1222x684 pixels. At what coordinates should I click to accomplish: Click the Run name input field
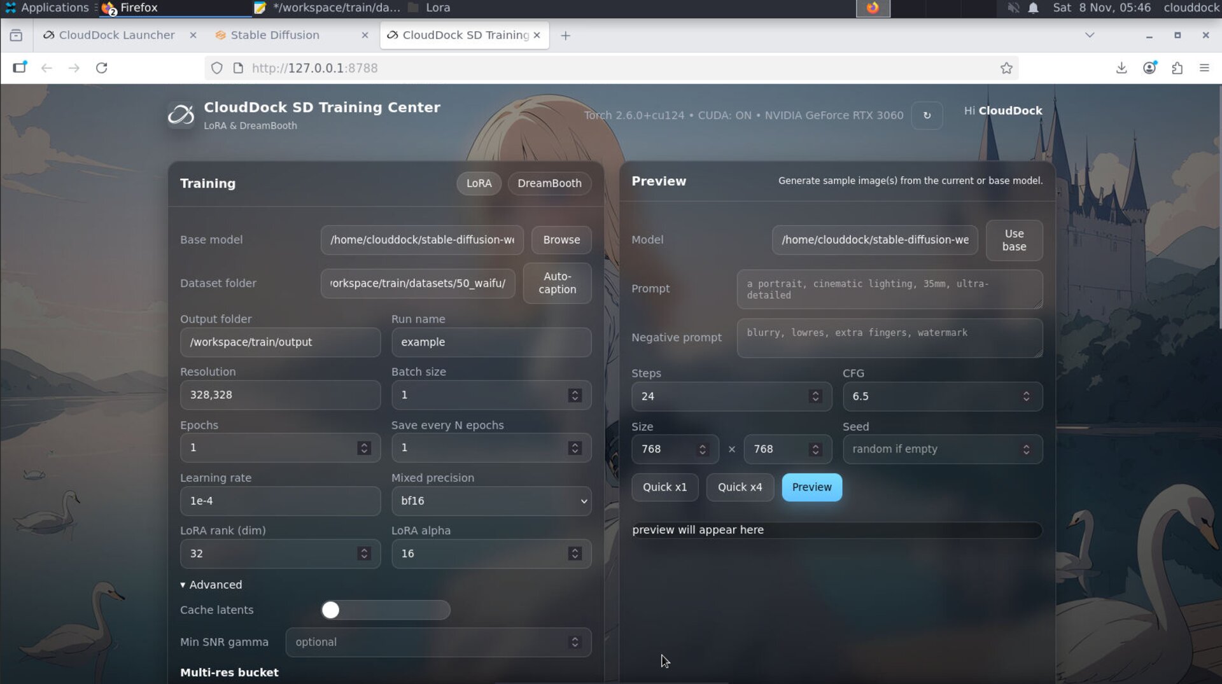[x=491, y=342]
